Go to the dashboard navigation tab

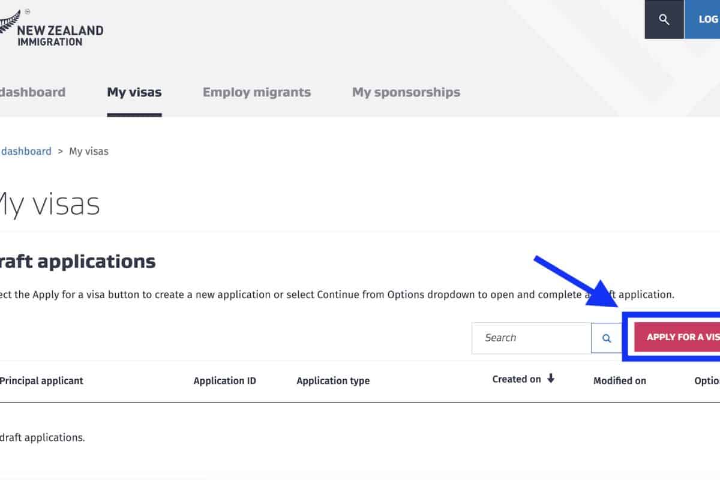pos(32,92)
